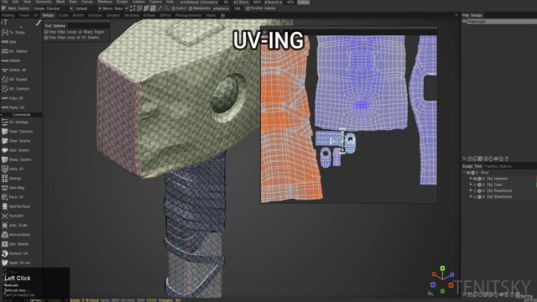The width and height of the screenshot is (537, 302).
Task: Click the Copy UV icon
Action: (x=4, y=98)
